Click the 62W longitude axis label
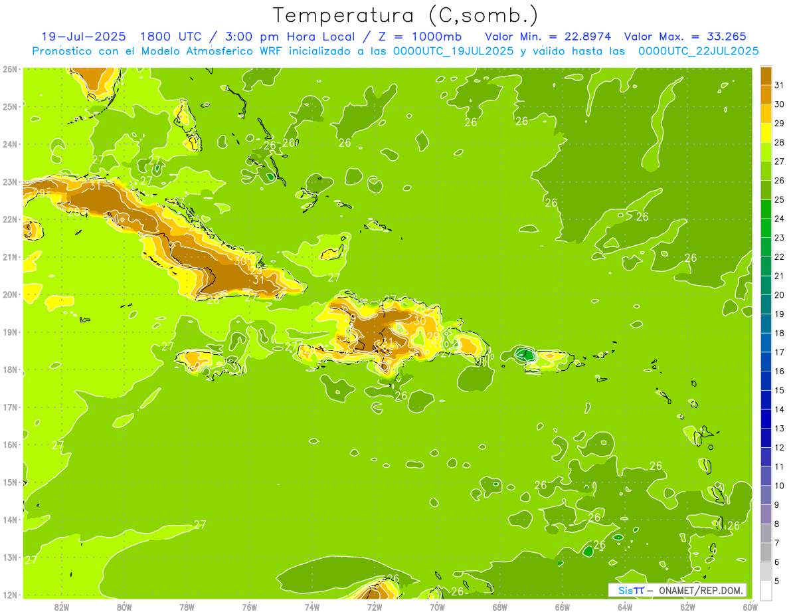The width and height of the screenshot is (797, 616). 687,607
